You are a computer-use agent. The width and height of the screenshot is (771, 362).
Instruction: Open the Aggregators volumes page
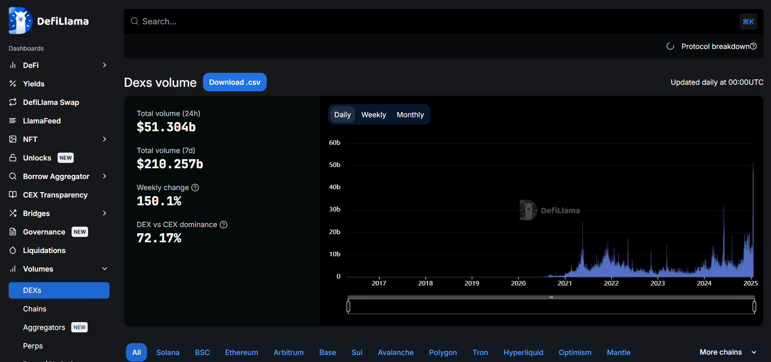tap(44, 327)
